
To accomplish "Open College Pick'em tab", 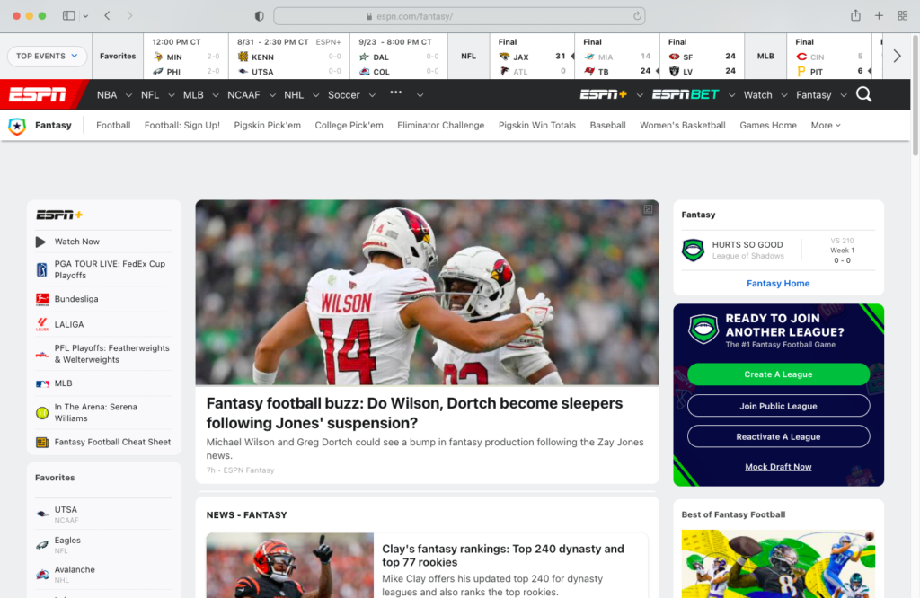I will pos(349,126).
